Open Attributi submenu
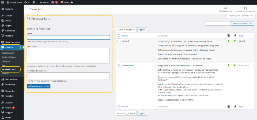257x120 pixels. [5, 74]
